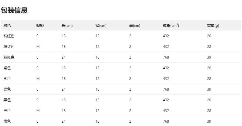The height and width of the screenshot is (126, 242).
Task: Select 粉红色 cell in the S row
Action: pos(9,36)
